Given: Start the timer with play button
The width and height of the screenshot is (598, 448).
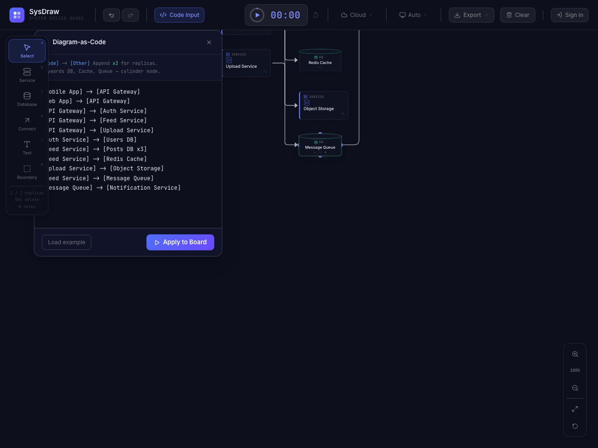Looking at the screenshot, I should pyautogui.click(x=257, y=15).
